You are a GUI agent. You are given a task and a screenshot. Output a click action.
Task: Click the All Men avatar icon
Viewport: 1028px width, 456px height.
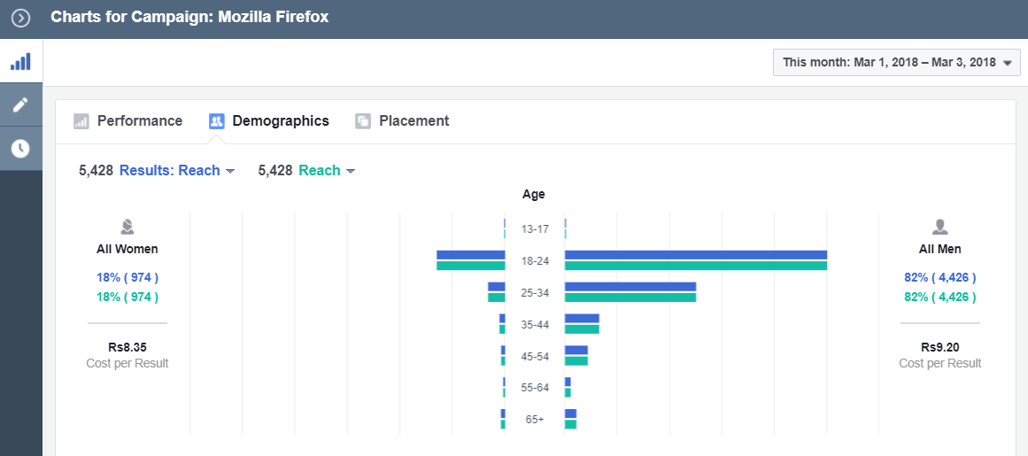940,227
